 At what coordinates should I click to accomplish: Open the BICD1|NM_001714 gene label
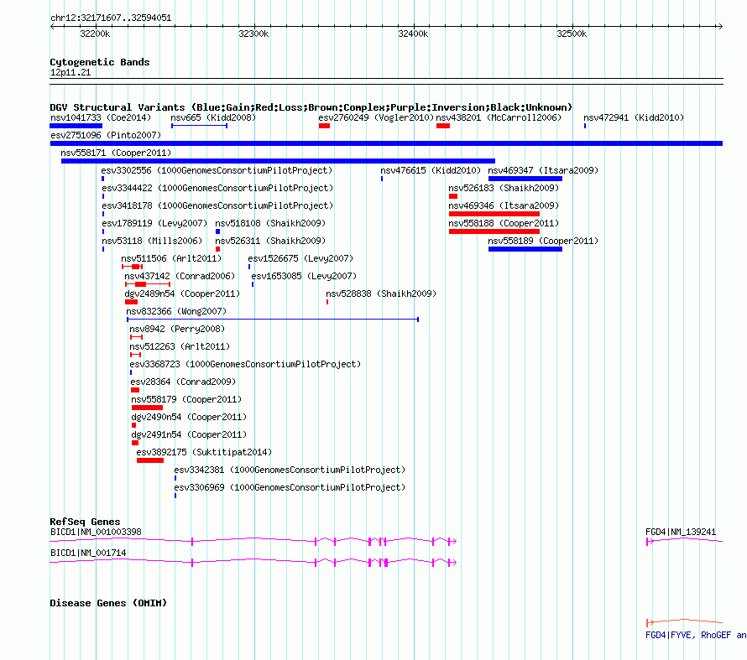point(88,553)
